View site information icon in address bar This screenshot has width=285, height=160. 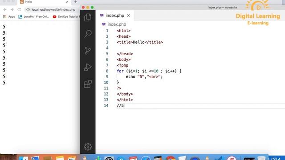(x=28, y=10)
